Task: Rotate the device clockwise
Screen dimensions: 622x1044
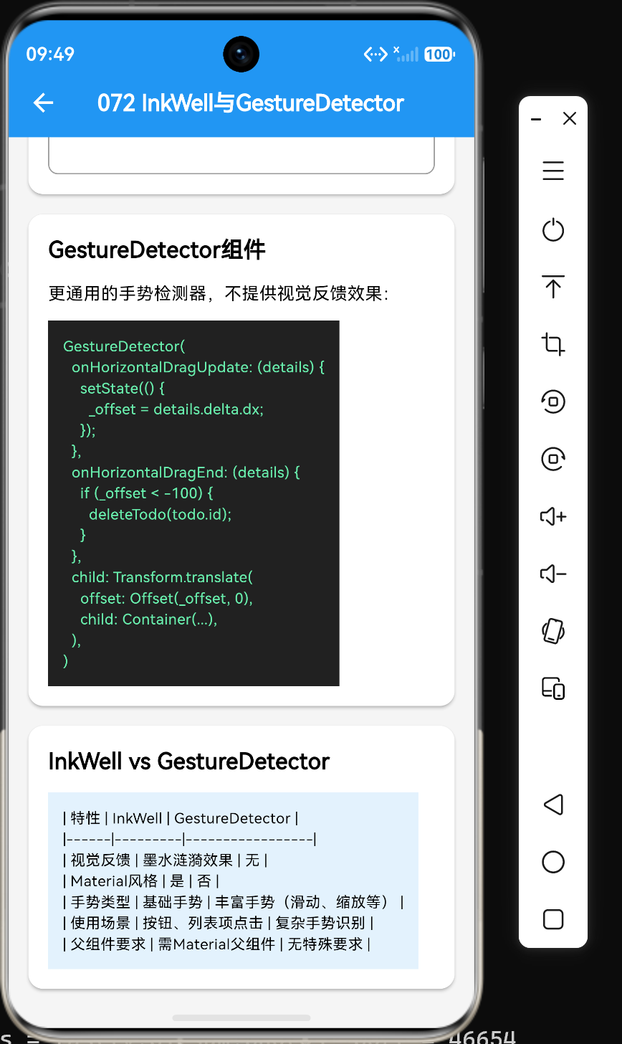Action: pyautogui.click(x=553, y=459)
